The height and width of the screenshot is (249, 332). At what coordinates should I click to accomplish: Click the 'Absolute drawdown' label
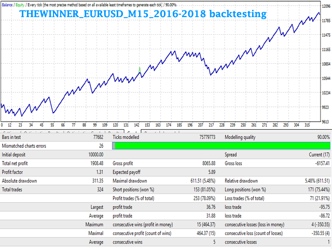pyautogui.click(x=19, y=181)
